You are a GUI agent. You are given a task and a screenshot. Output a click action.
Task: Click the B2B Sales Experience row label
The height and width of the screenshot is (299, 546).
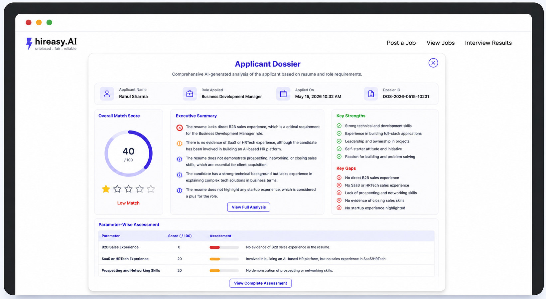coord(120,247)
